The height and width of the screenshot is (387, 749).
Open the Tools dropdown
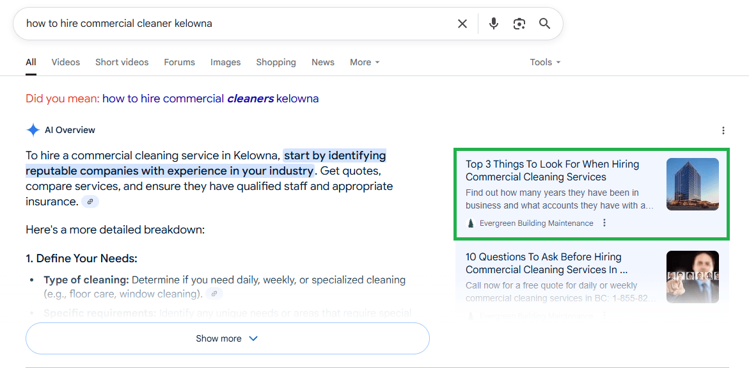pyautogui.click(x=544, y=62)
